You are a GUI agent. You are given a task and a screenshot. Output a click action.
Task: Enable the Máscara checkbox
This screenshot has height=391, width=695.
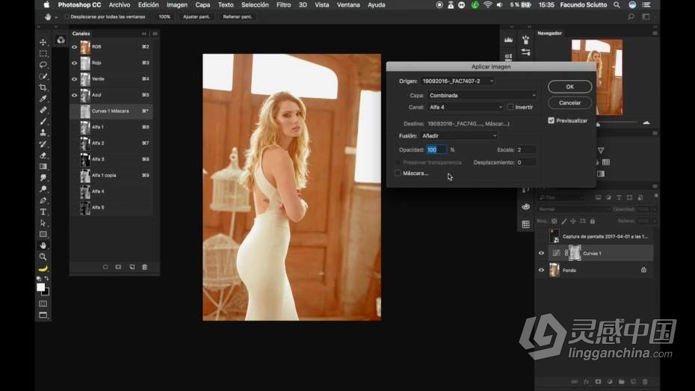click(398, 173)
